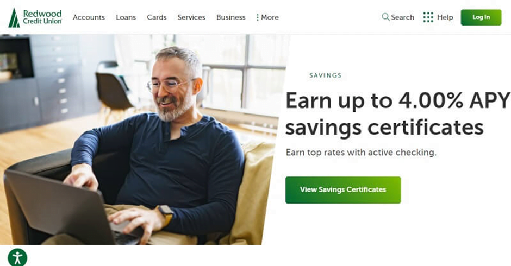Open the Accounts menu
The image size is (511, 266).
coord(89,17)
